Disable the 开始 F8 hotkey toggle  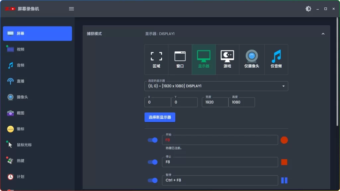152,140
